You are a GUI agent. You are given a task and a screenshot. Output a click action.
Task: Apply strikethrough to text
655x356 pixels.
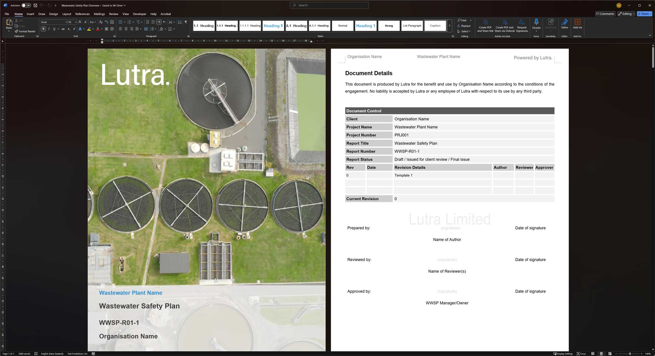click(63, 29)
